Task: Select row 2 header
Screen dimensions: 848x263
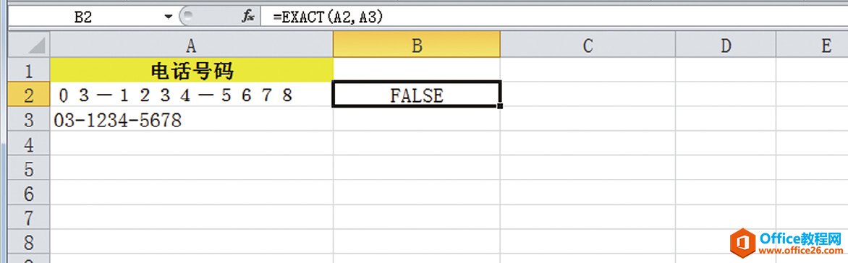Action: tap(29, 95)
